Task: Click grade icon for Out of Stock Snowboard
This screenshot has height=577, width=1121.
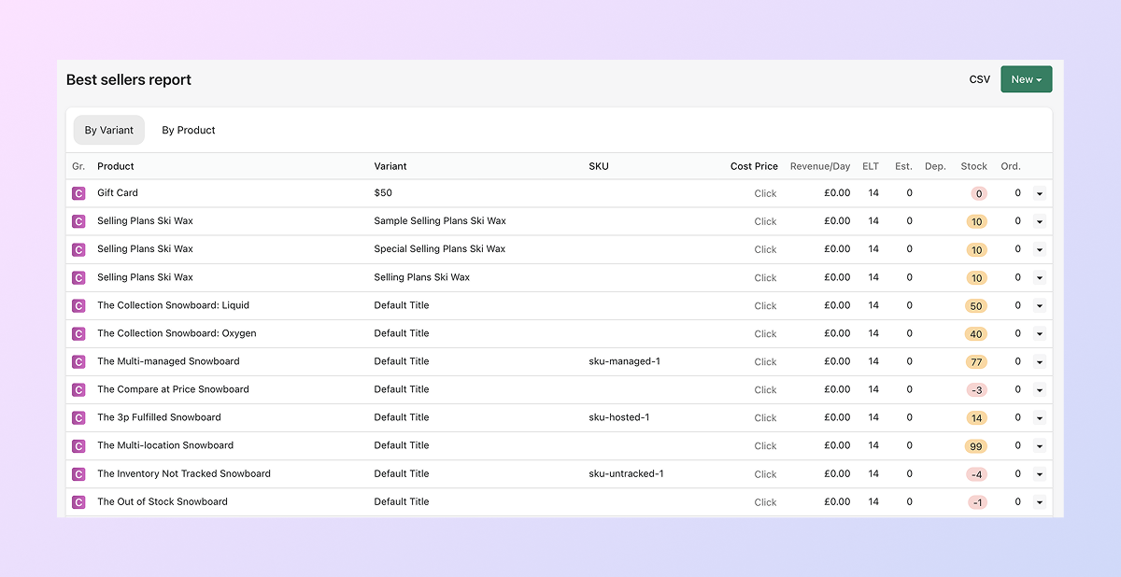Action: click(x=78, y=501)
